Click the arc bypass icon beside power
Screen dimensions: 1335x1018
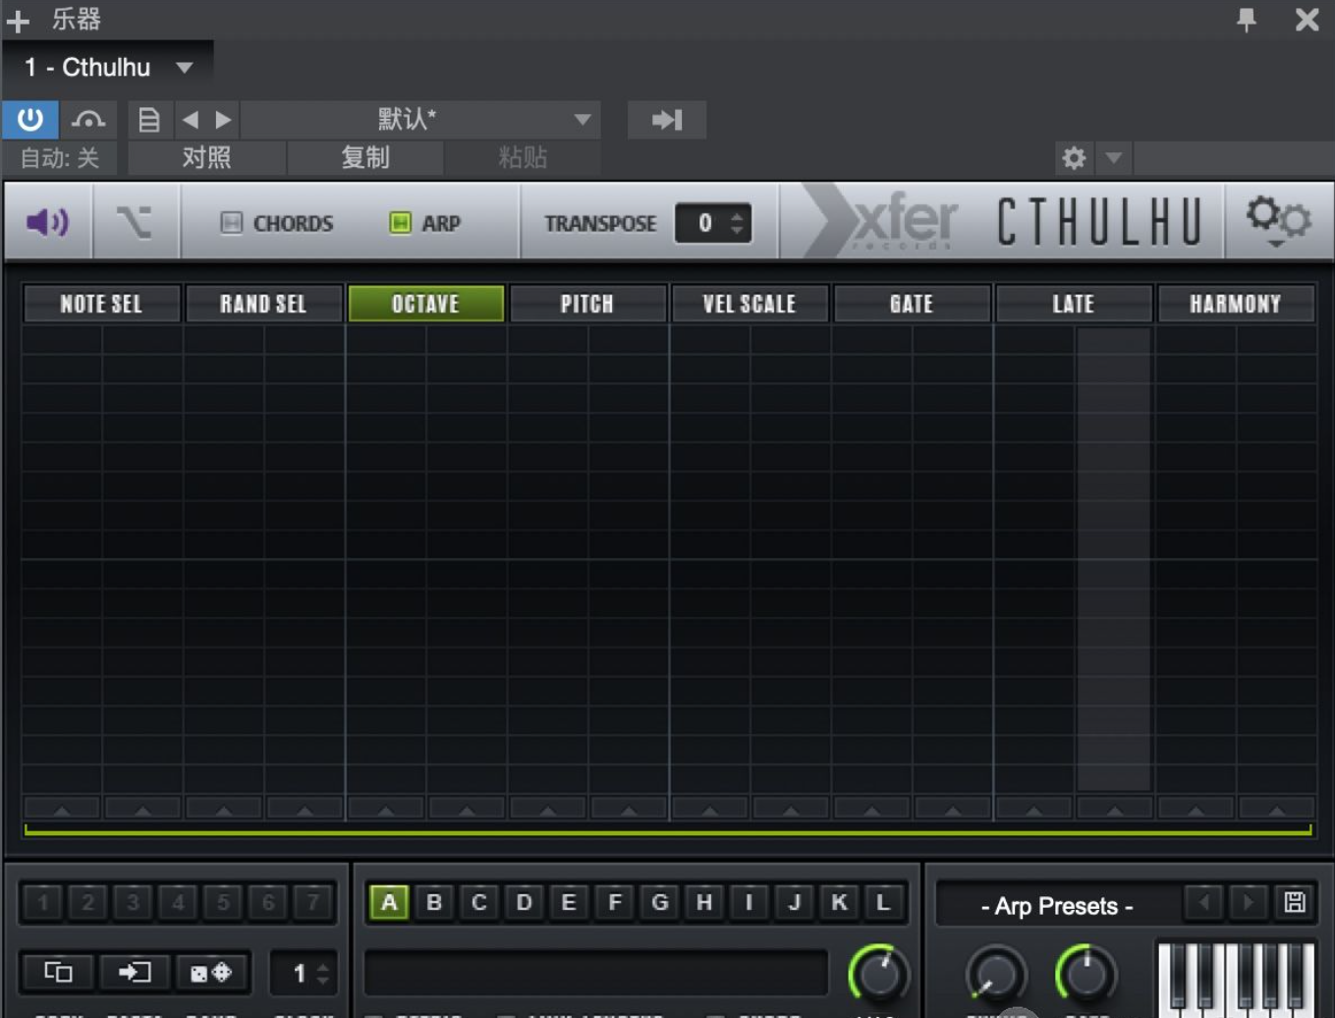88,120
